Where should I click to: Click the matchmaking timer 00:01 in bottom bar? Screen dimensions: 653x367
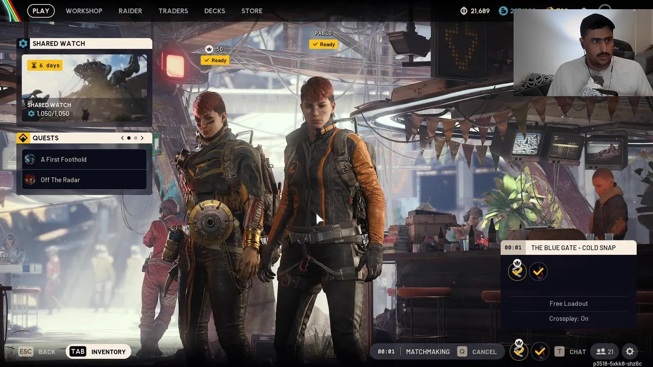tap(386, 352)
